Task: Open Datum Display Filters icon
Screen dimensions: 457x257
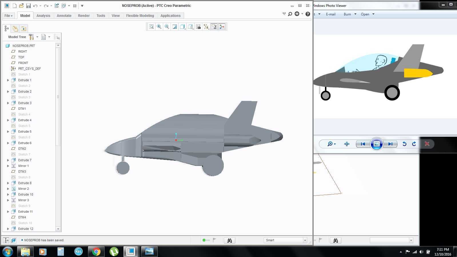Action: click(206, 27)
